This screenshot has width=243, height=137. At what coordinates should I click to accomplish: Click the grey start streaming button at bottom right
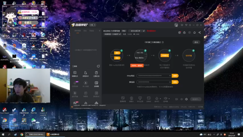(196, 99)
